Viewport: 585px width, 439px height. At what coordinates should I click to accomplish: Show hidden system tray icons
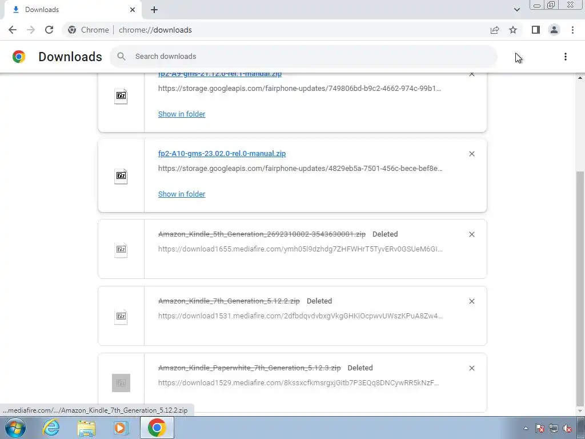click(526, 429)
